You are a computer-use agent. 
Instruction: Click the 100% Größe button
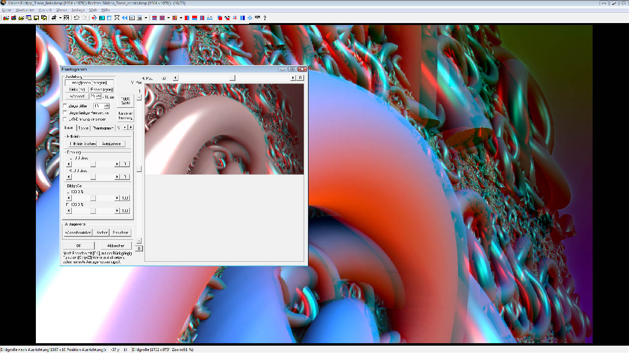pos(125,100)
